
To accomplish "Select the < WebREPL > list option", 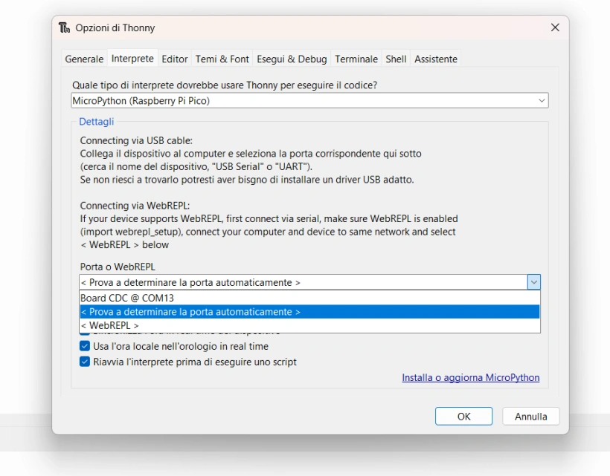I will click(x=309, y=325).
